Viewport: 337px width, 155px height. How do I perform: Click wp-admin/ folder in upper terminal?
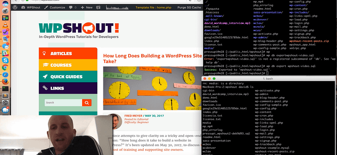click(261, 38)
